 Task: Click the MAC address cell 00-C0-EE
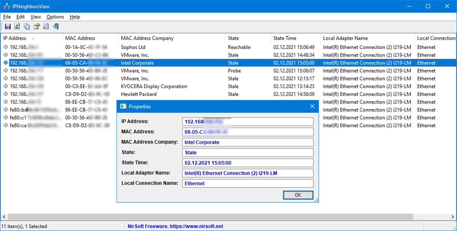[x=87, y=86]
